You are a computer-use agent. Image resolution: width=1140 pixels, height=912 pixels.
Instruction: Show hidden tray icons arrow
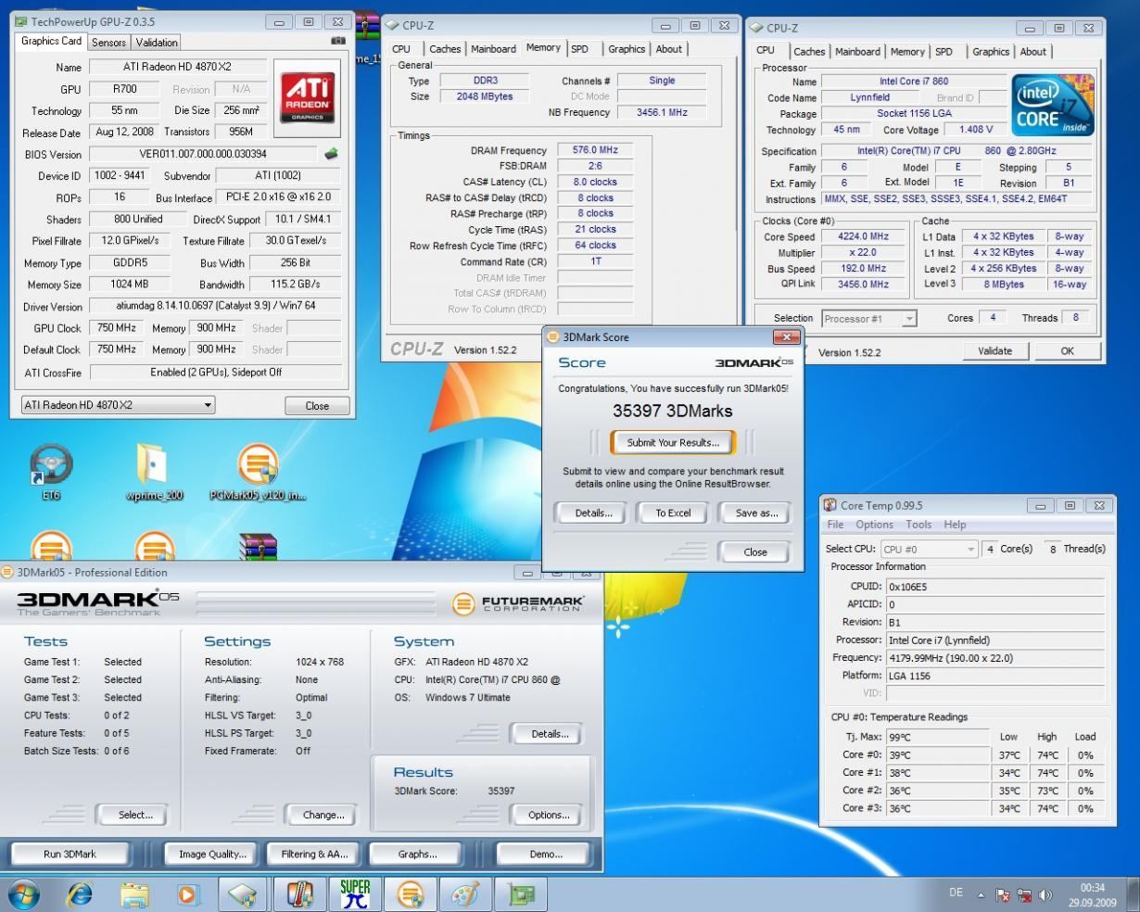[981, 894]
